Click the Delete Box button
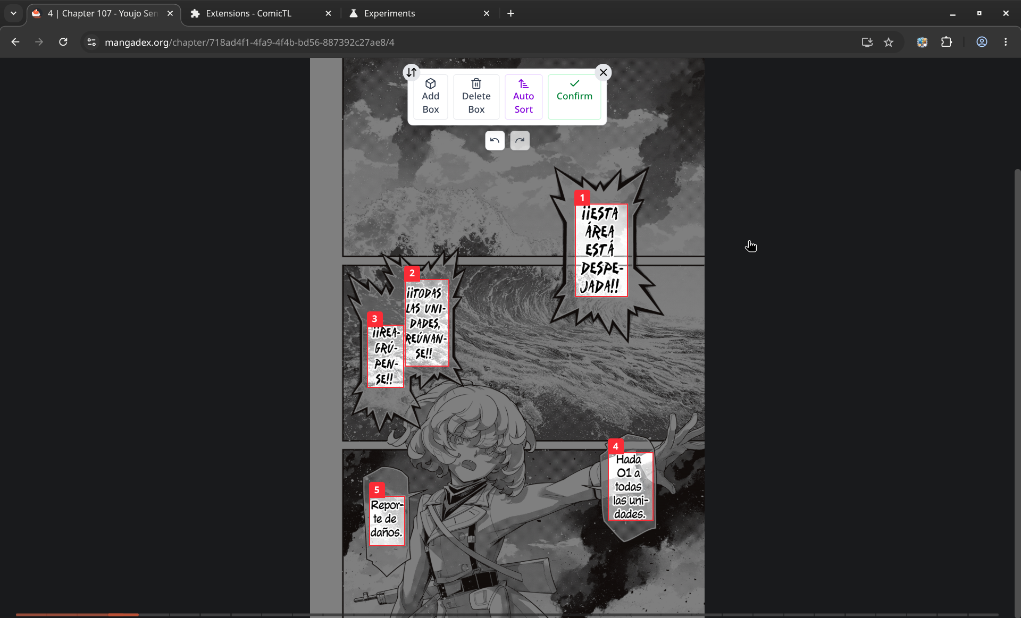 click(476, 97)
